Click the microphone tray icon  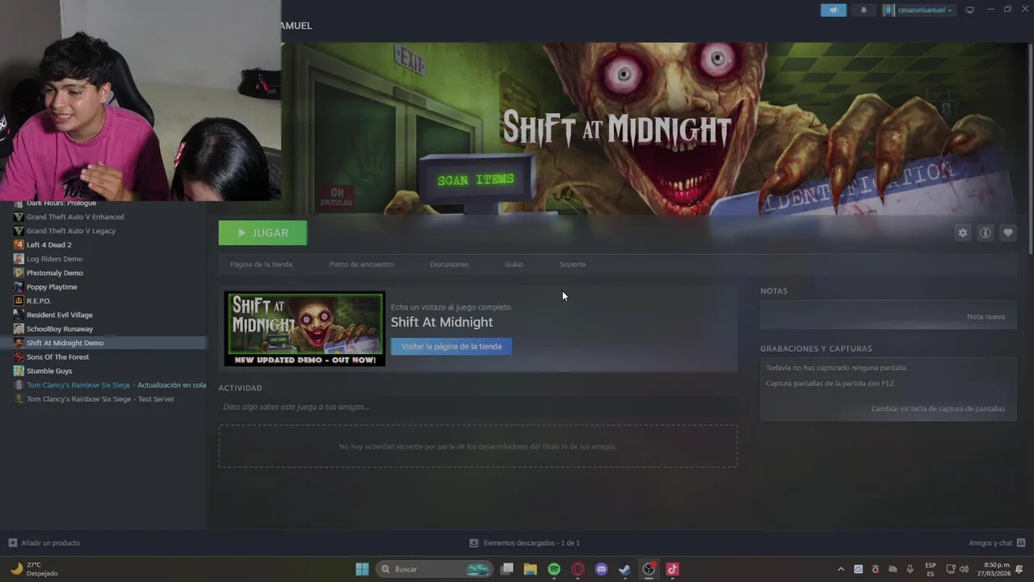click(x=910, y=569)
